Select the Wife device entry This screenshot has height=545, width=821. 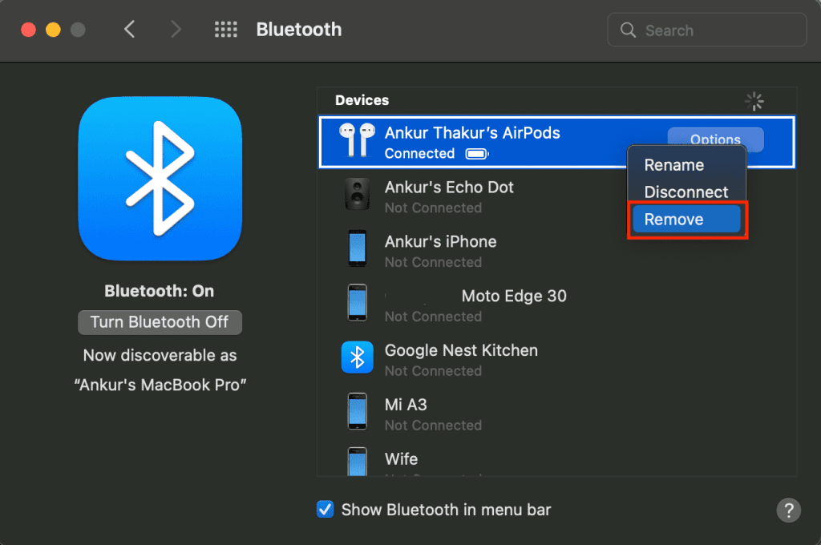point(401,459)
